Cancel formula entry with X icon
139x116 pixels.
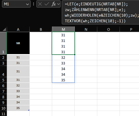(x=40, y=4)
